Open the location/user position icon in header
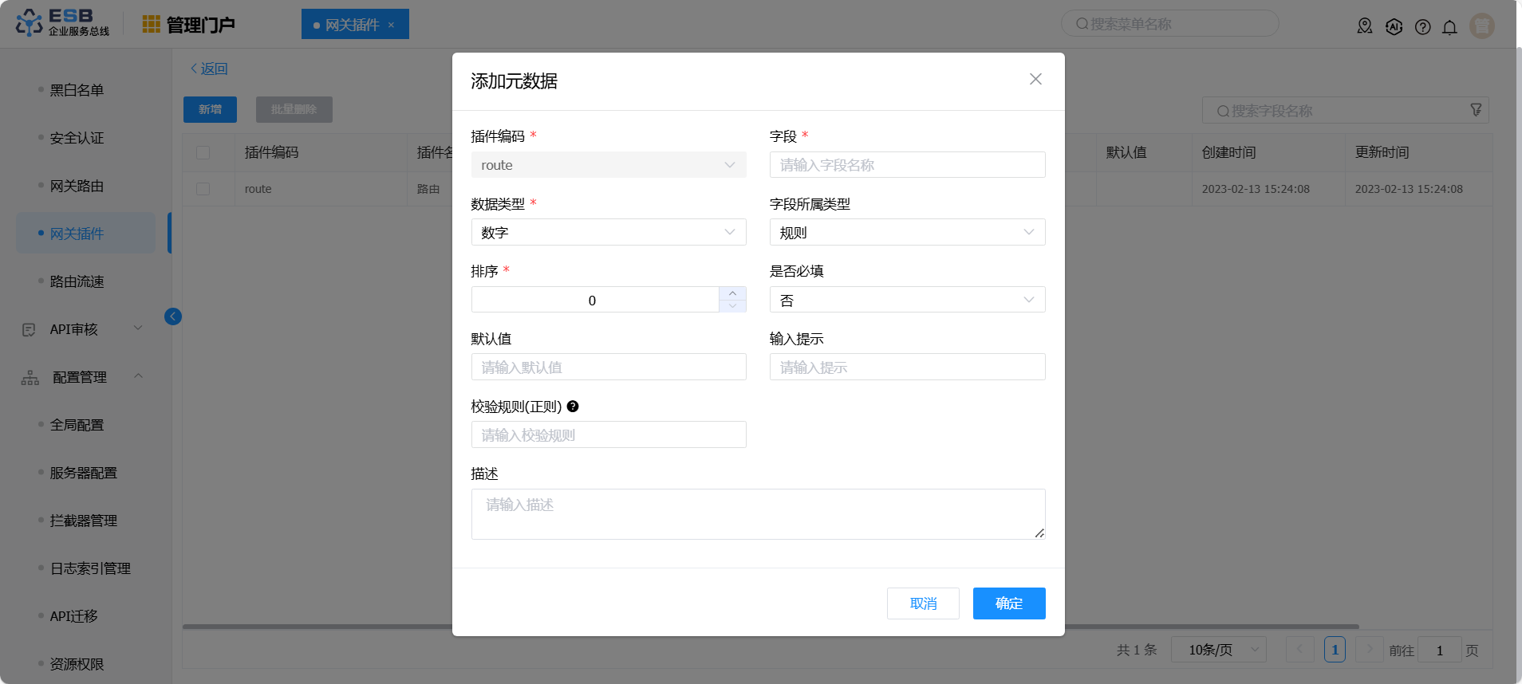 [x=1365, y=26]
